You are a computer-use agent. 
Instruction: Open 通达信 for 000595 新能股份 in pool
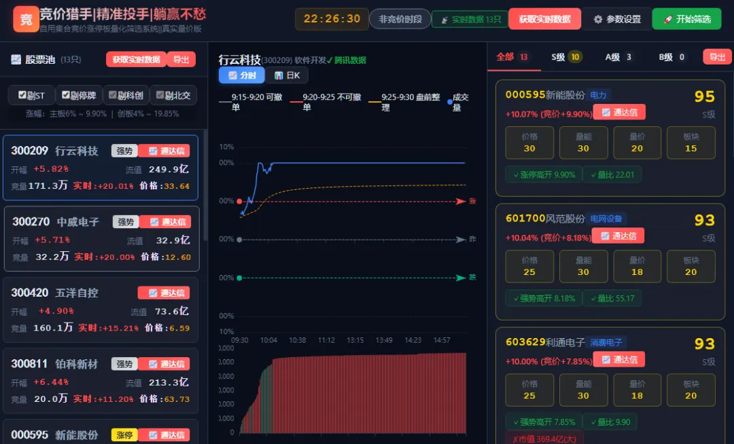click(164, 435)
